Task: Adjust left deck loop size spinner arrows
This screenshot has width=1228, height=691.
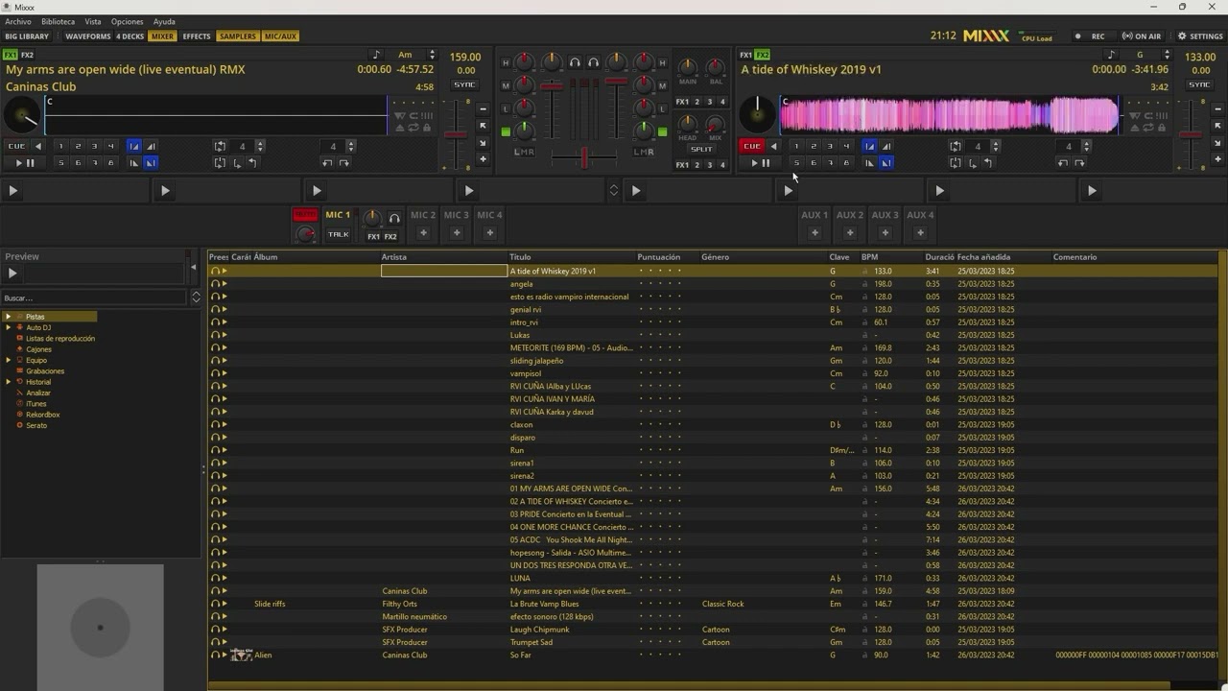Action: pyautogui.click(x=260, y=146)
